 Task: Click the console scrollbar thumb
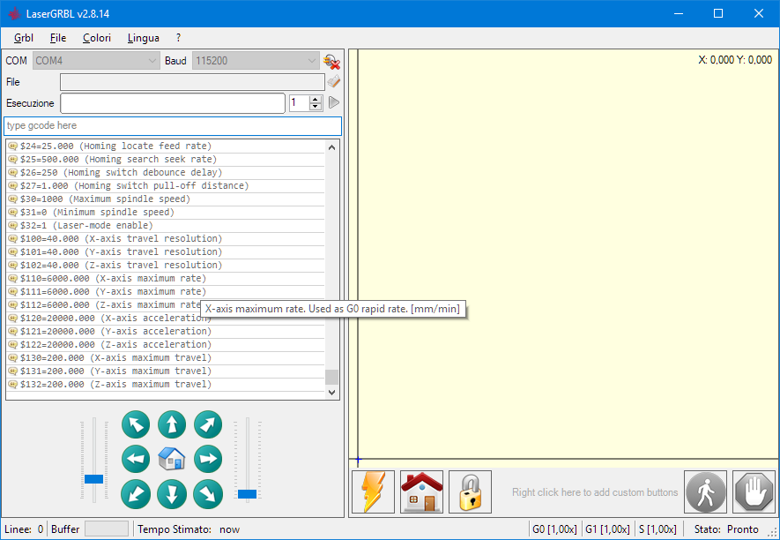click(331, 377)
